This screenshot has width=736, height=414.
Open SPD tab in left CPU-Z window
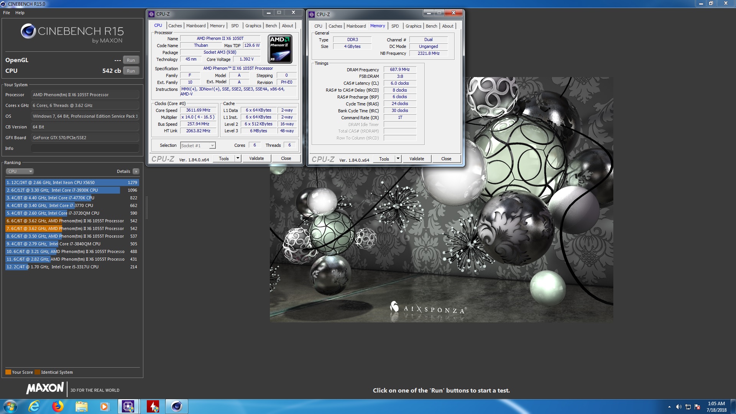[x=235, y=26]
